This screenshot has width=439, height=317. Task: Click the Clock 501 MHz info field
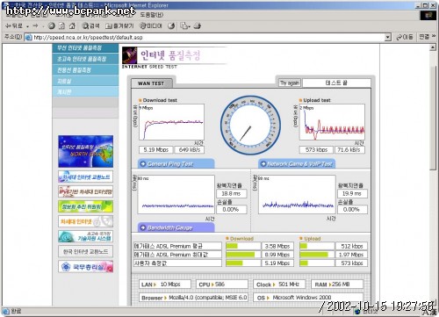pos(279,285)
